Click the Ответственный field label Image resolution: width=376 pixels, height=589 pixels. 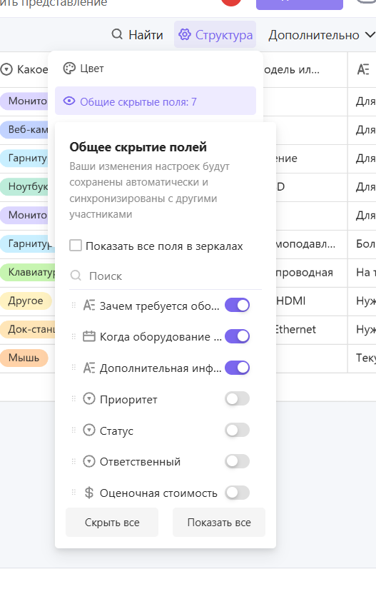click(x=140, y=461)
